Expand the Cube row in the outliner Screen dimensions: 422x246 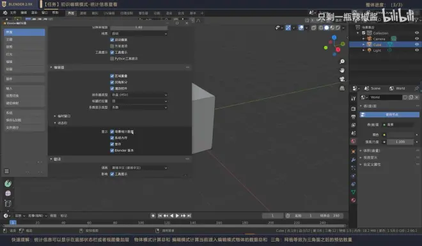coord(364,44)
